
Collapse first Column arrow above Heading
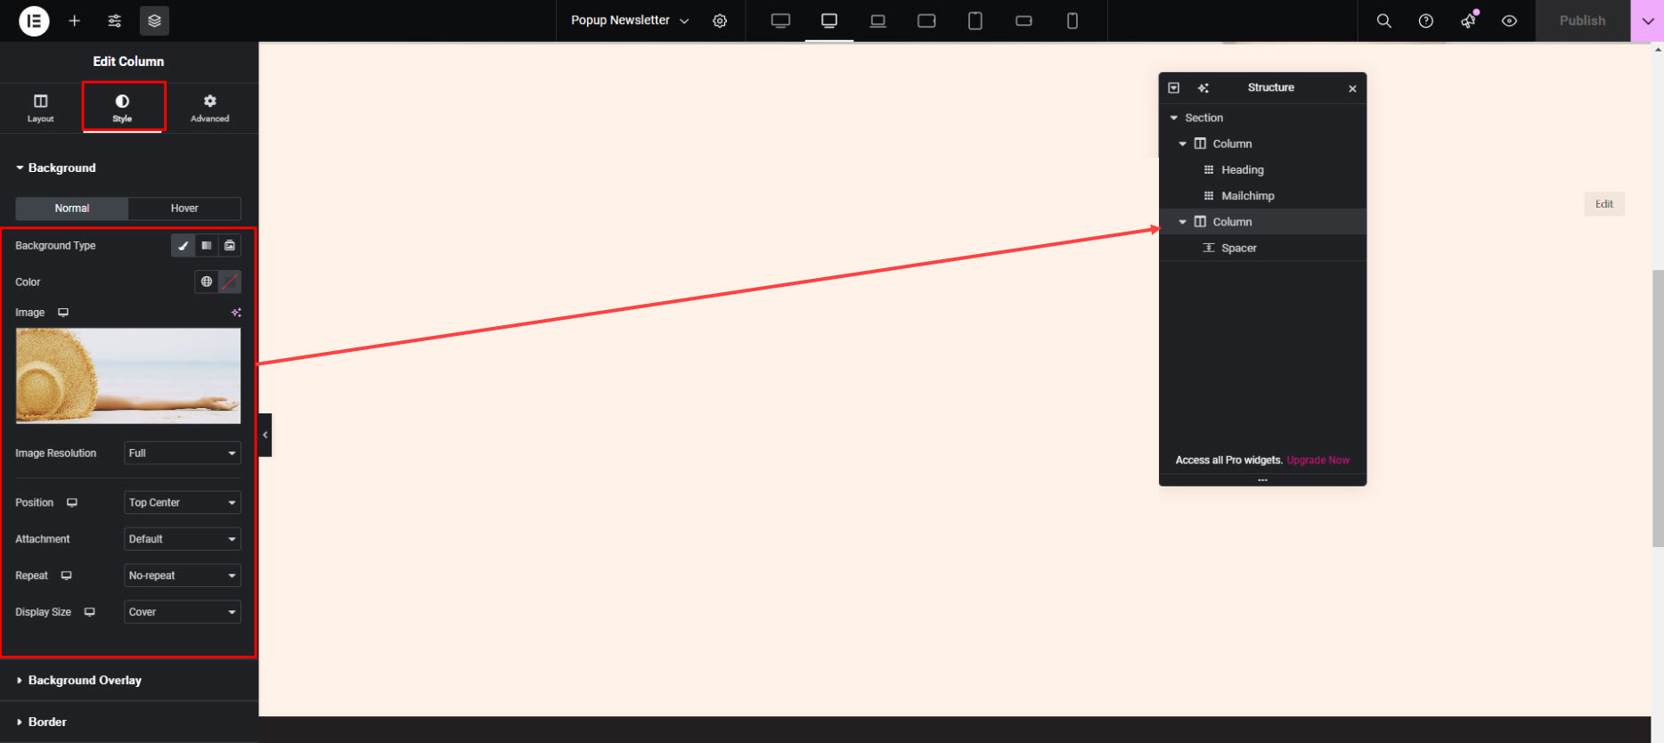[1183, 143]
